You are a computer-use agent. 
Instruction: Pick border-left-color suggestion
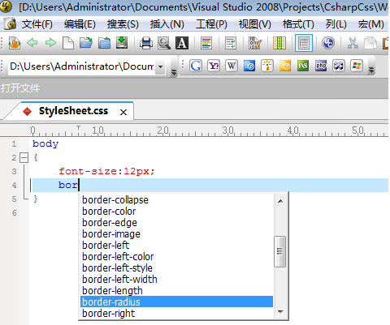(176, 257)
